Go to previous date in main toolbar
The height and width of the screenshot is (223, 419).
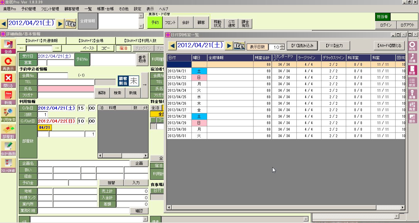(4, 23)
